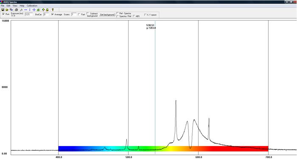Open the Calibration menu
This screenshot has width=297, height=160.
[32, 5]
